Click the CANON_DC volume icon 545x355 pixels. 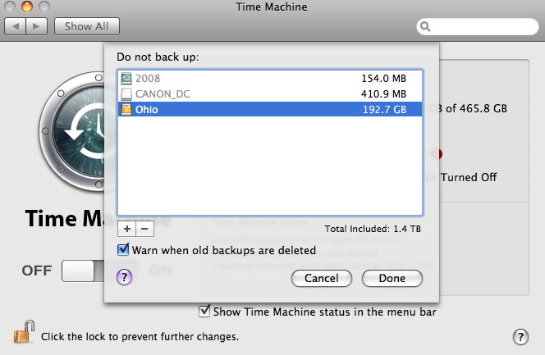tap(126, 93)
